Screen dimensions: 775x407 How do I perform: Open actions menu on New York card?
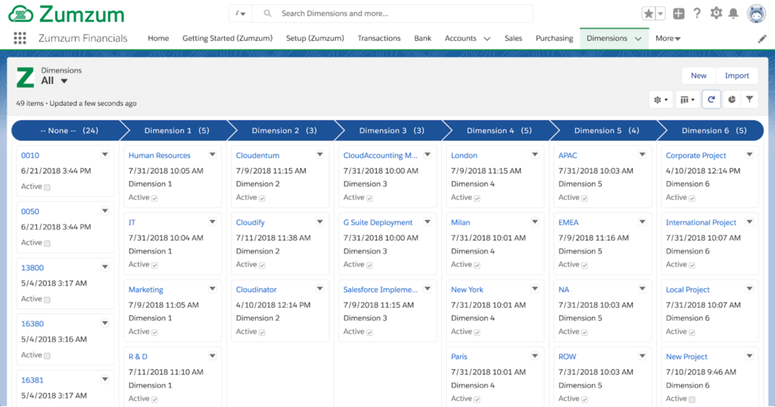coord(535,289)
